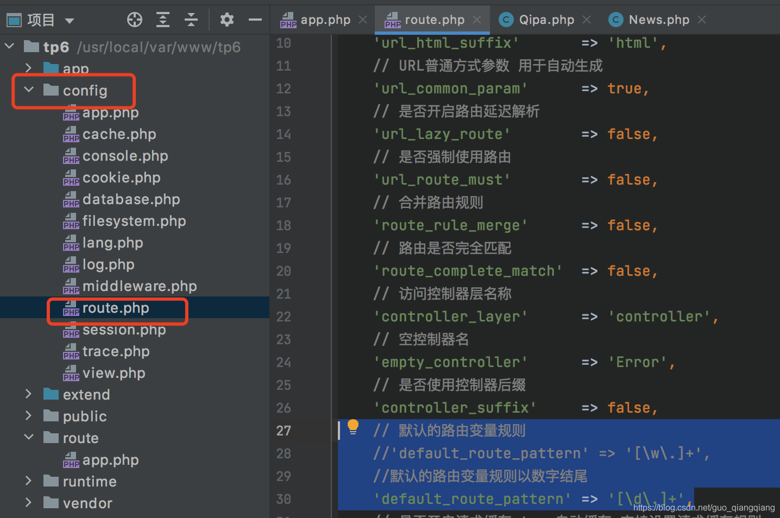This screenshot has width=780, height=518.
Task: Click the Collapse All icon in project toolbar
Action: [191, 20]
